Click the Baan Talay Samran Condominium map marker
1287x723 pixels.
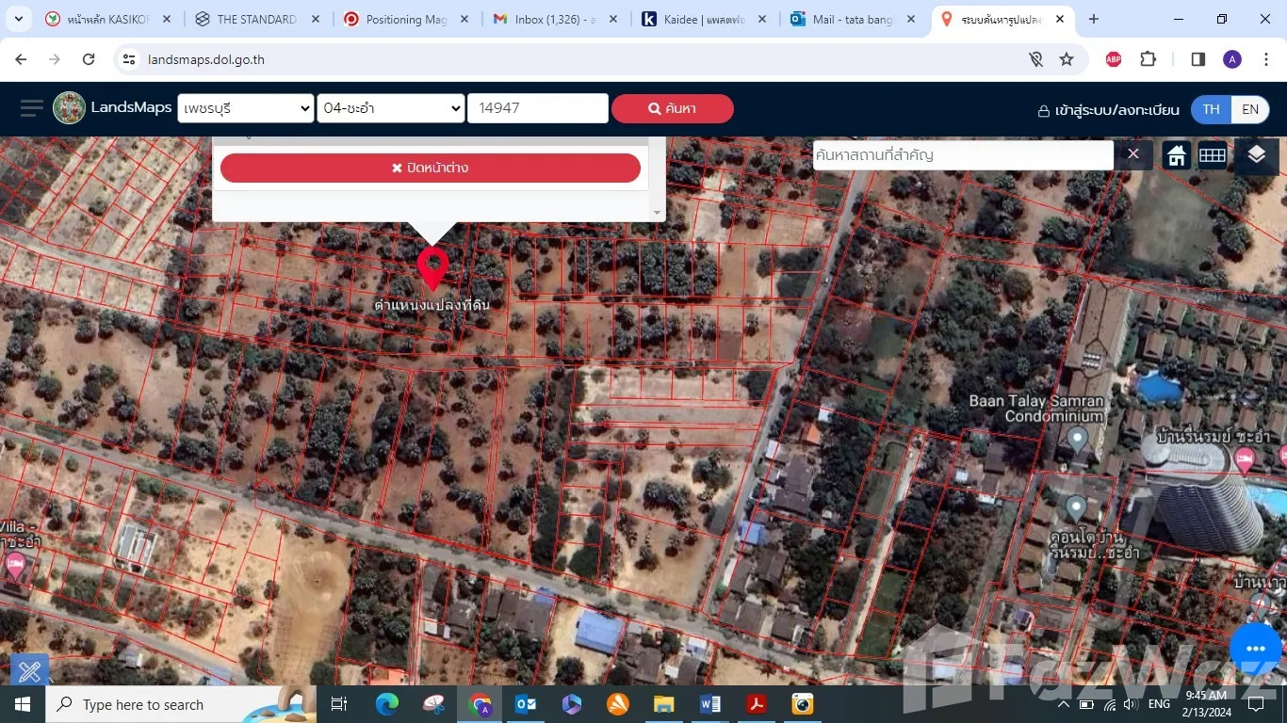pyautogui.click(x=1078, y=439)
